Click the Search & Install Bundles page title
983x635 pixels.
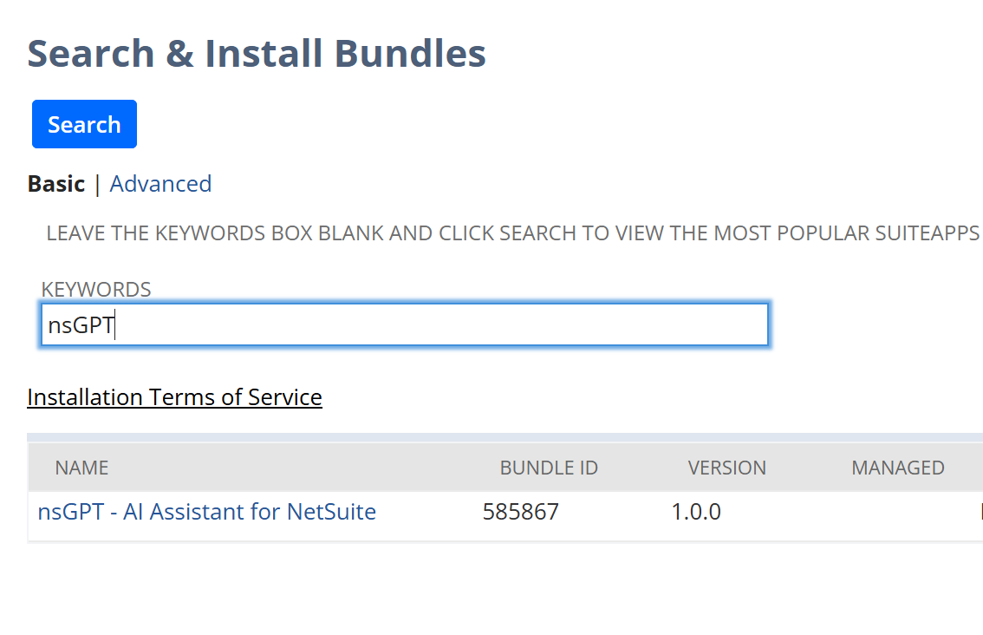[x=257, y=53]
